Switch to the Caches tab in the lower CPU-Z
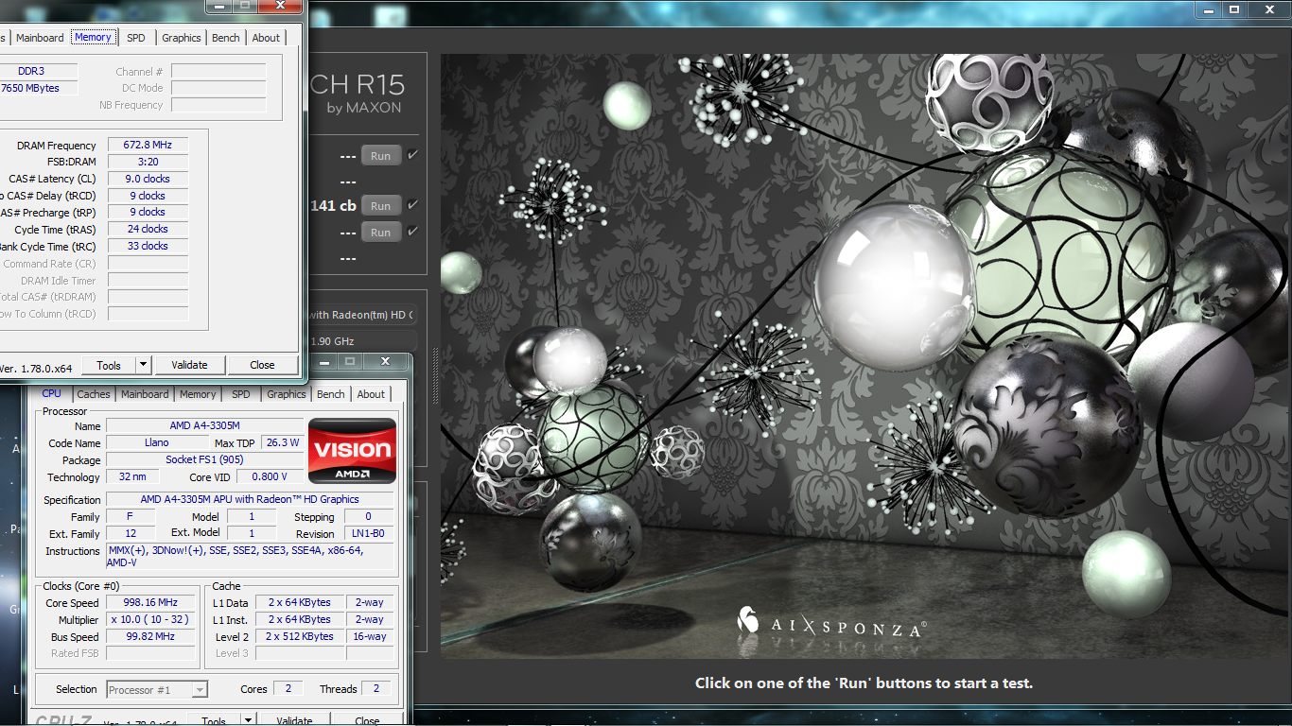1292x726 pixels. point(94,394)
